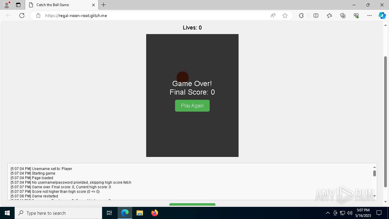
Task: Enable split screen view
Action: [316, 16]
